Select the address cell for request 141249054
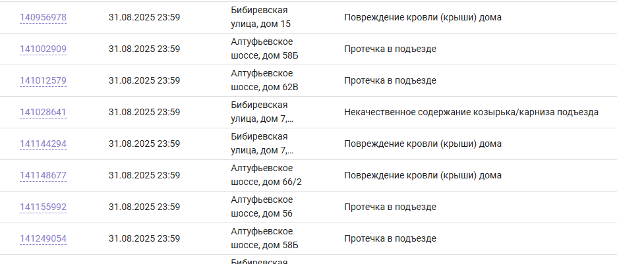617x264 pixels. pyautogui.click(x=264, y=238)
